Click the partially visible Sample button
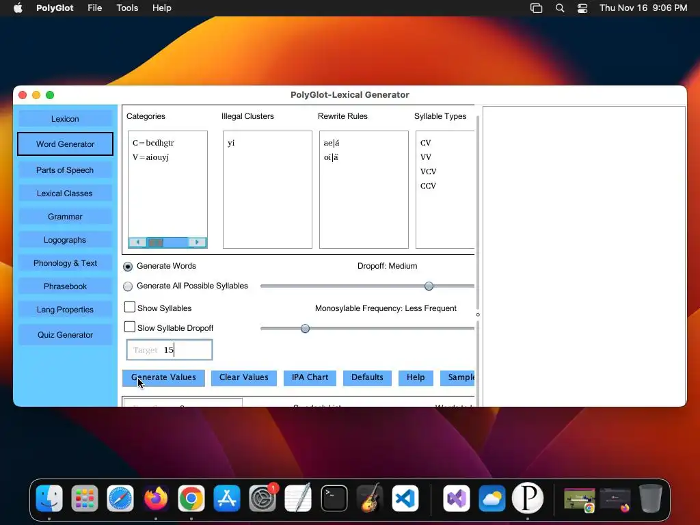 (x=457, y=377)
